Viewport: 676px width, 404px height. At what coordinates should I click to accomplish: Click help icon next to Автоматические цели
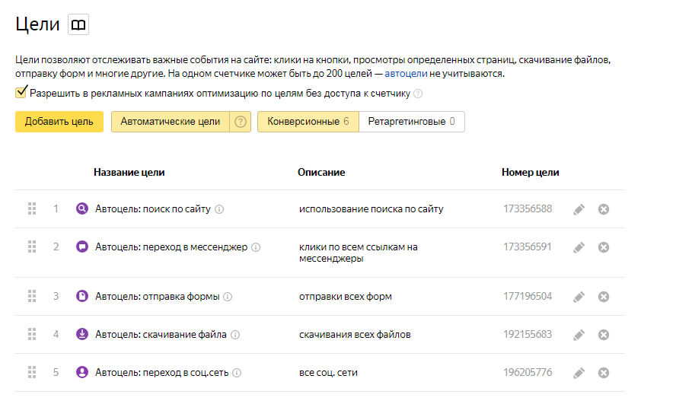240,122
